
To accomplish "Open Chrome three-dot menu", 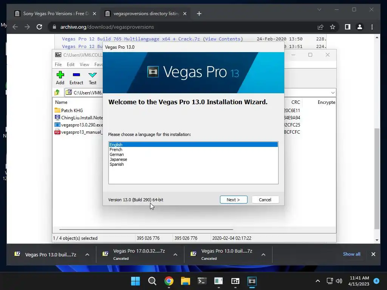I will tap(372, 27).
